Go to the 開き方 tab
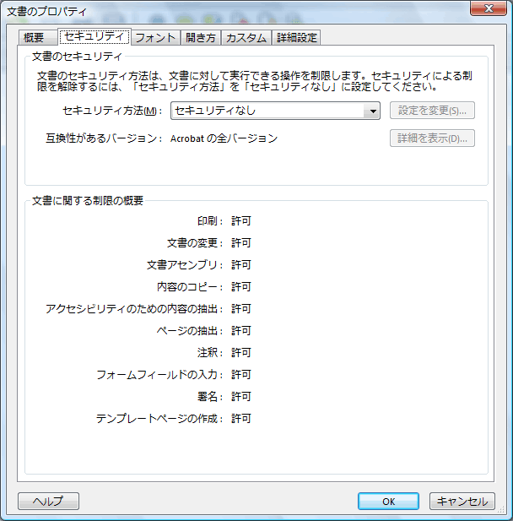The height and width of the screenshot is (521, 513). pos(201,37)
